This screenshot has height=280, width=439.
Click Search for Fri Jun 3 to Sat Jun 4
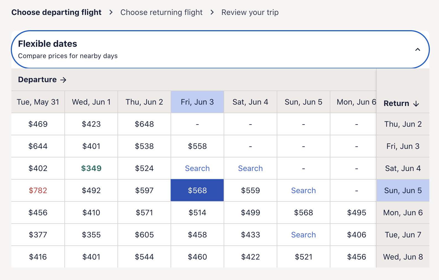pyautogui.click(x=197, y=168)
